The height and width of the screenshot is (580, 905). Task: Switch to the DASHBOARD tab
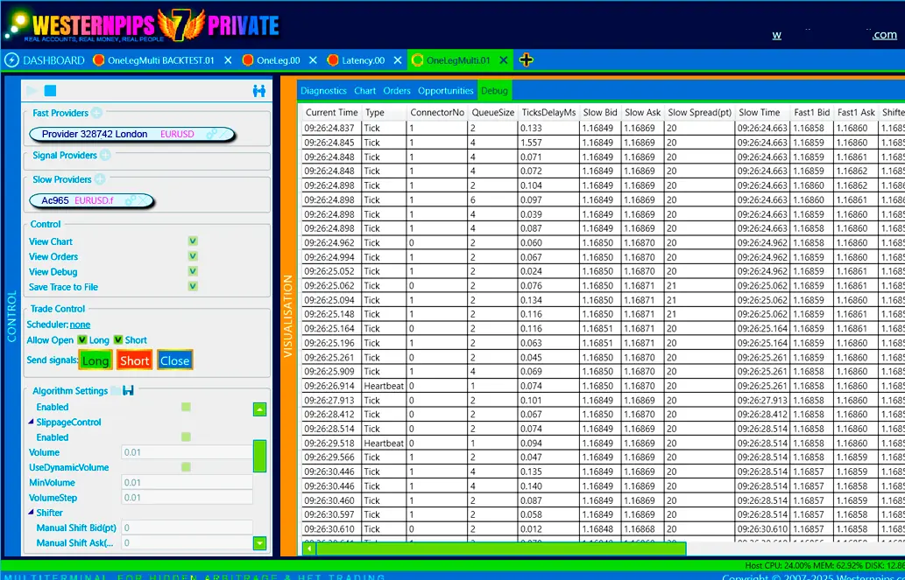(45, 60)
